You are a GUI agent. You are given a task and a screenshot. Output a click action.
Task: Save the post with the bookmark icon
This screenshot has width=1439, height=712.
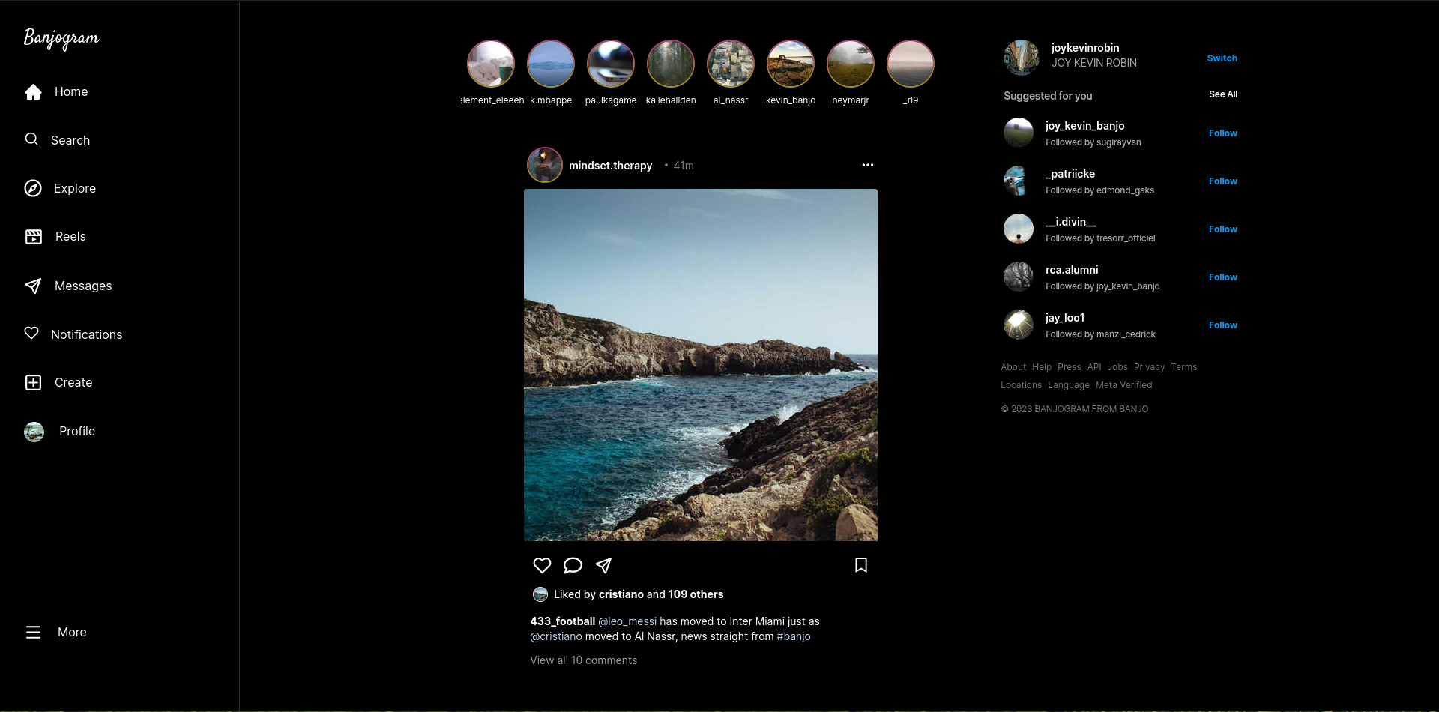861,565
